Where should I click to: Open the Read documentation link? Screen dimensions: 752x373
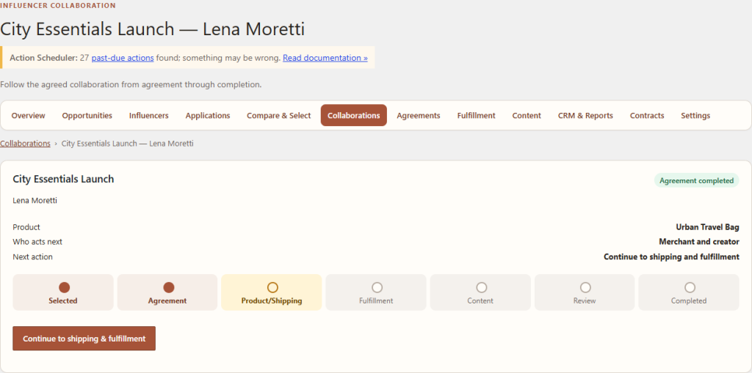pyautogui.click(x=325, y=58)
